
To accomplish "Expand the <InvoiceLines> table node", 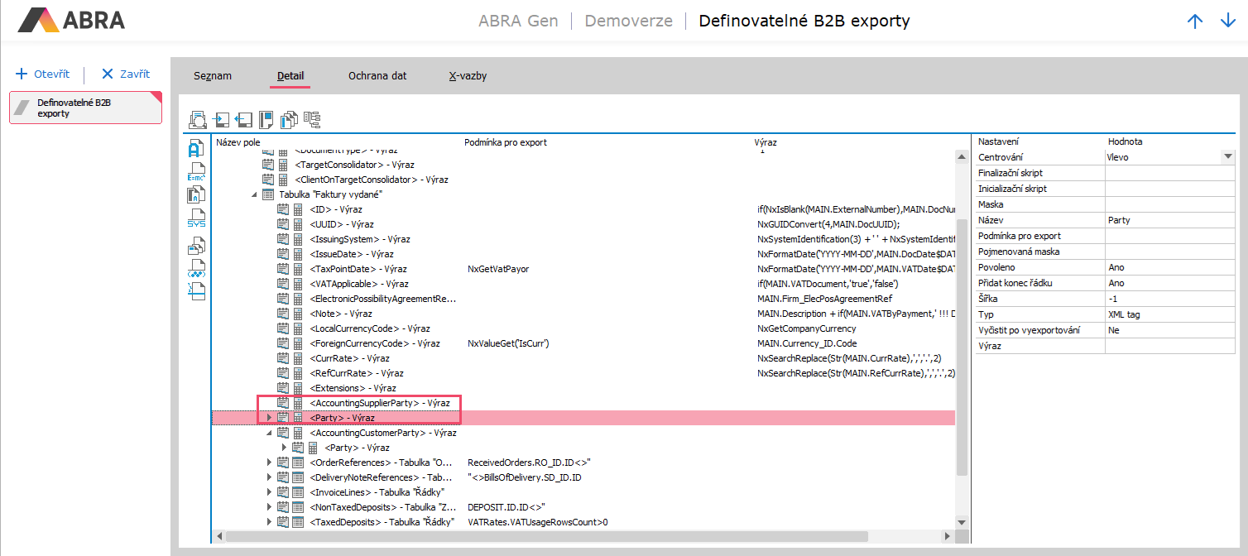I will point(269,492).
